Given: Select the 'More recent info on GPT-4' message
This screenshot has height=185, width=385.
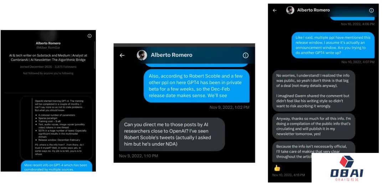Looking at the screenshot, I should tap(56, 167).
